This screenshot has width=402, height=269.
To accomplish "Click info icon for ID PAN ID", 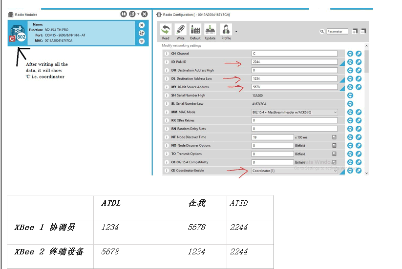I will (167, 62).
